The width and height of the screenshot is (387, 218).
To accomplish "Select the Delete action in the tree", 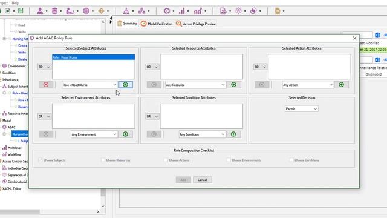I will (23, 59).
